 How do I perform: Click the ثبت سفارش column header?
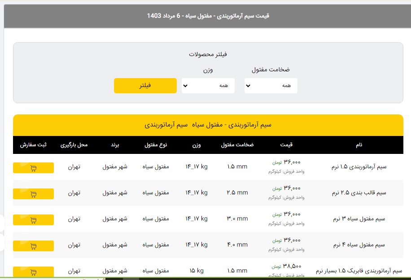point(34,145)
